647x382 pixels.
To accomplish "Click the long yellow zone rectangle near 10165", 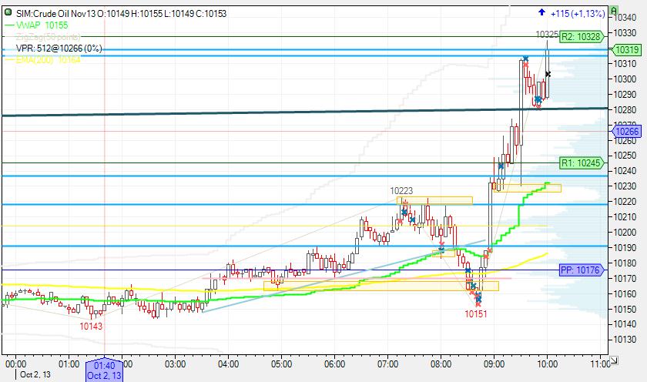I will click(381, 286).
